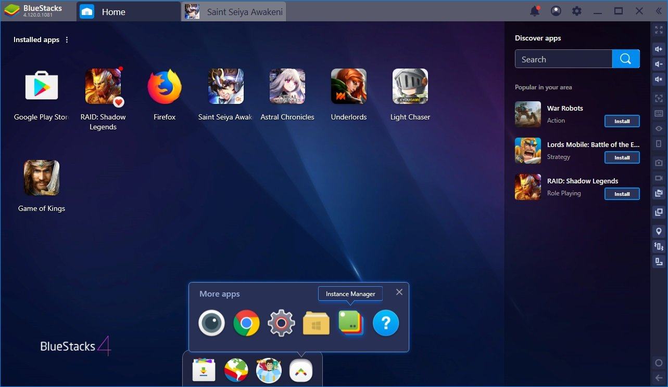Open Android Settings gear in More apps
Image resolution: width=668 pixels, height=387 pixels.
(x=281, y=323)
